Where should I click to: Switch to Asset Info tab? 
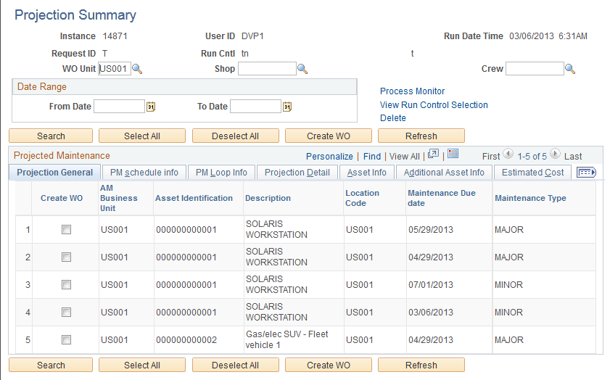coord(367,173)
